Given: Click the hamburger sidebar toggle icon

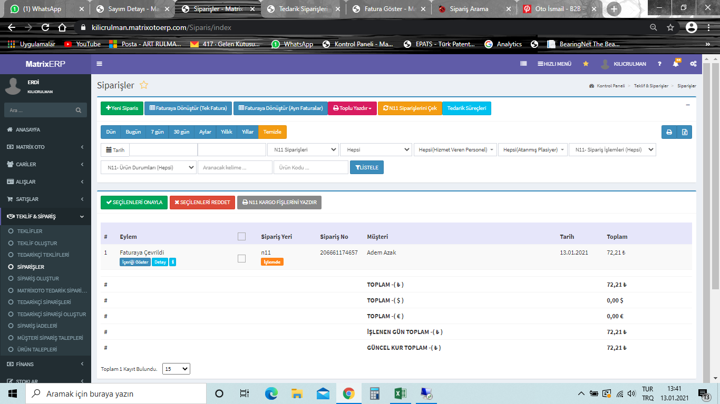Looking at the screenshot, I should 100,64.
